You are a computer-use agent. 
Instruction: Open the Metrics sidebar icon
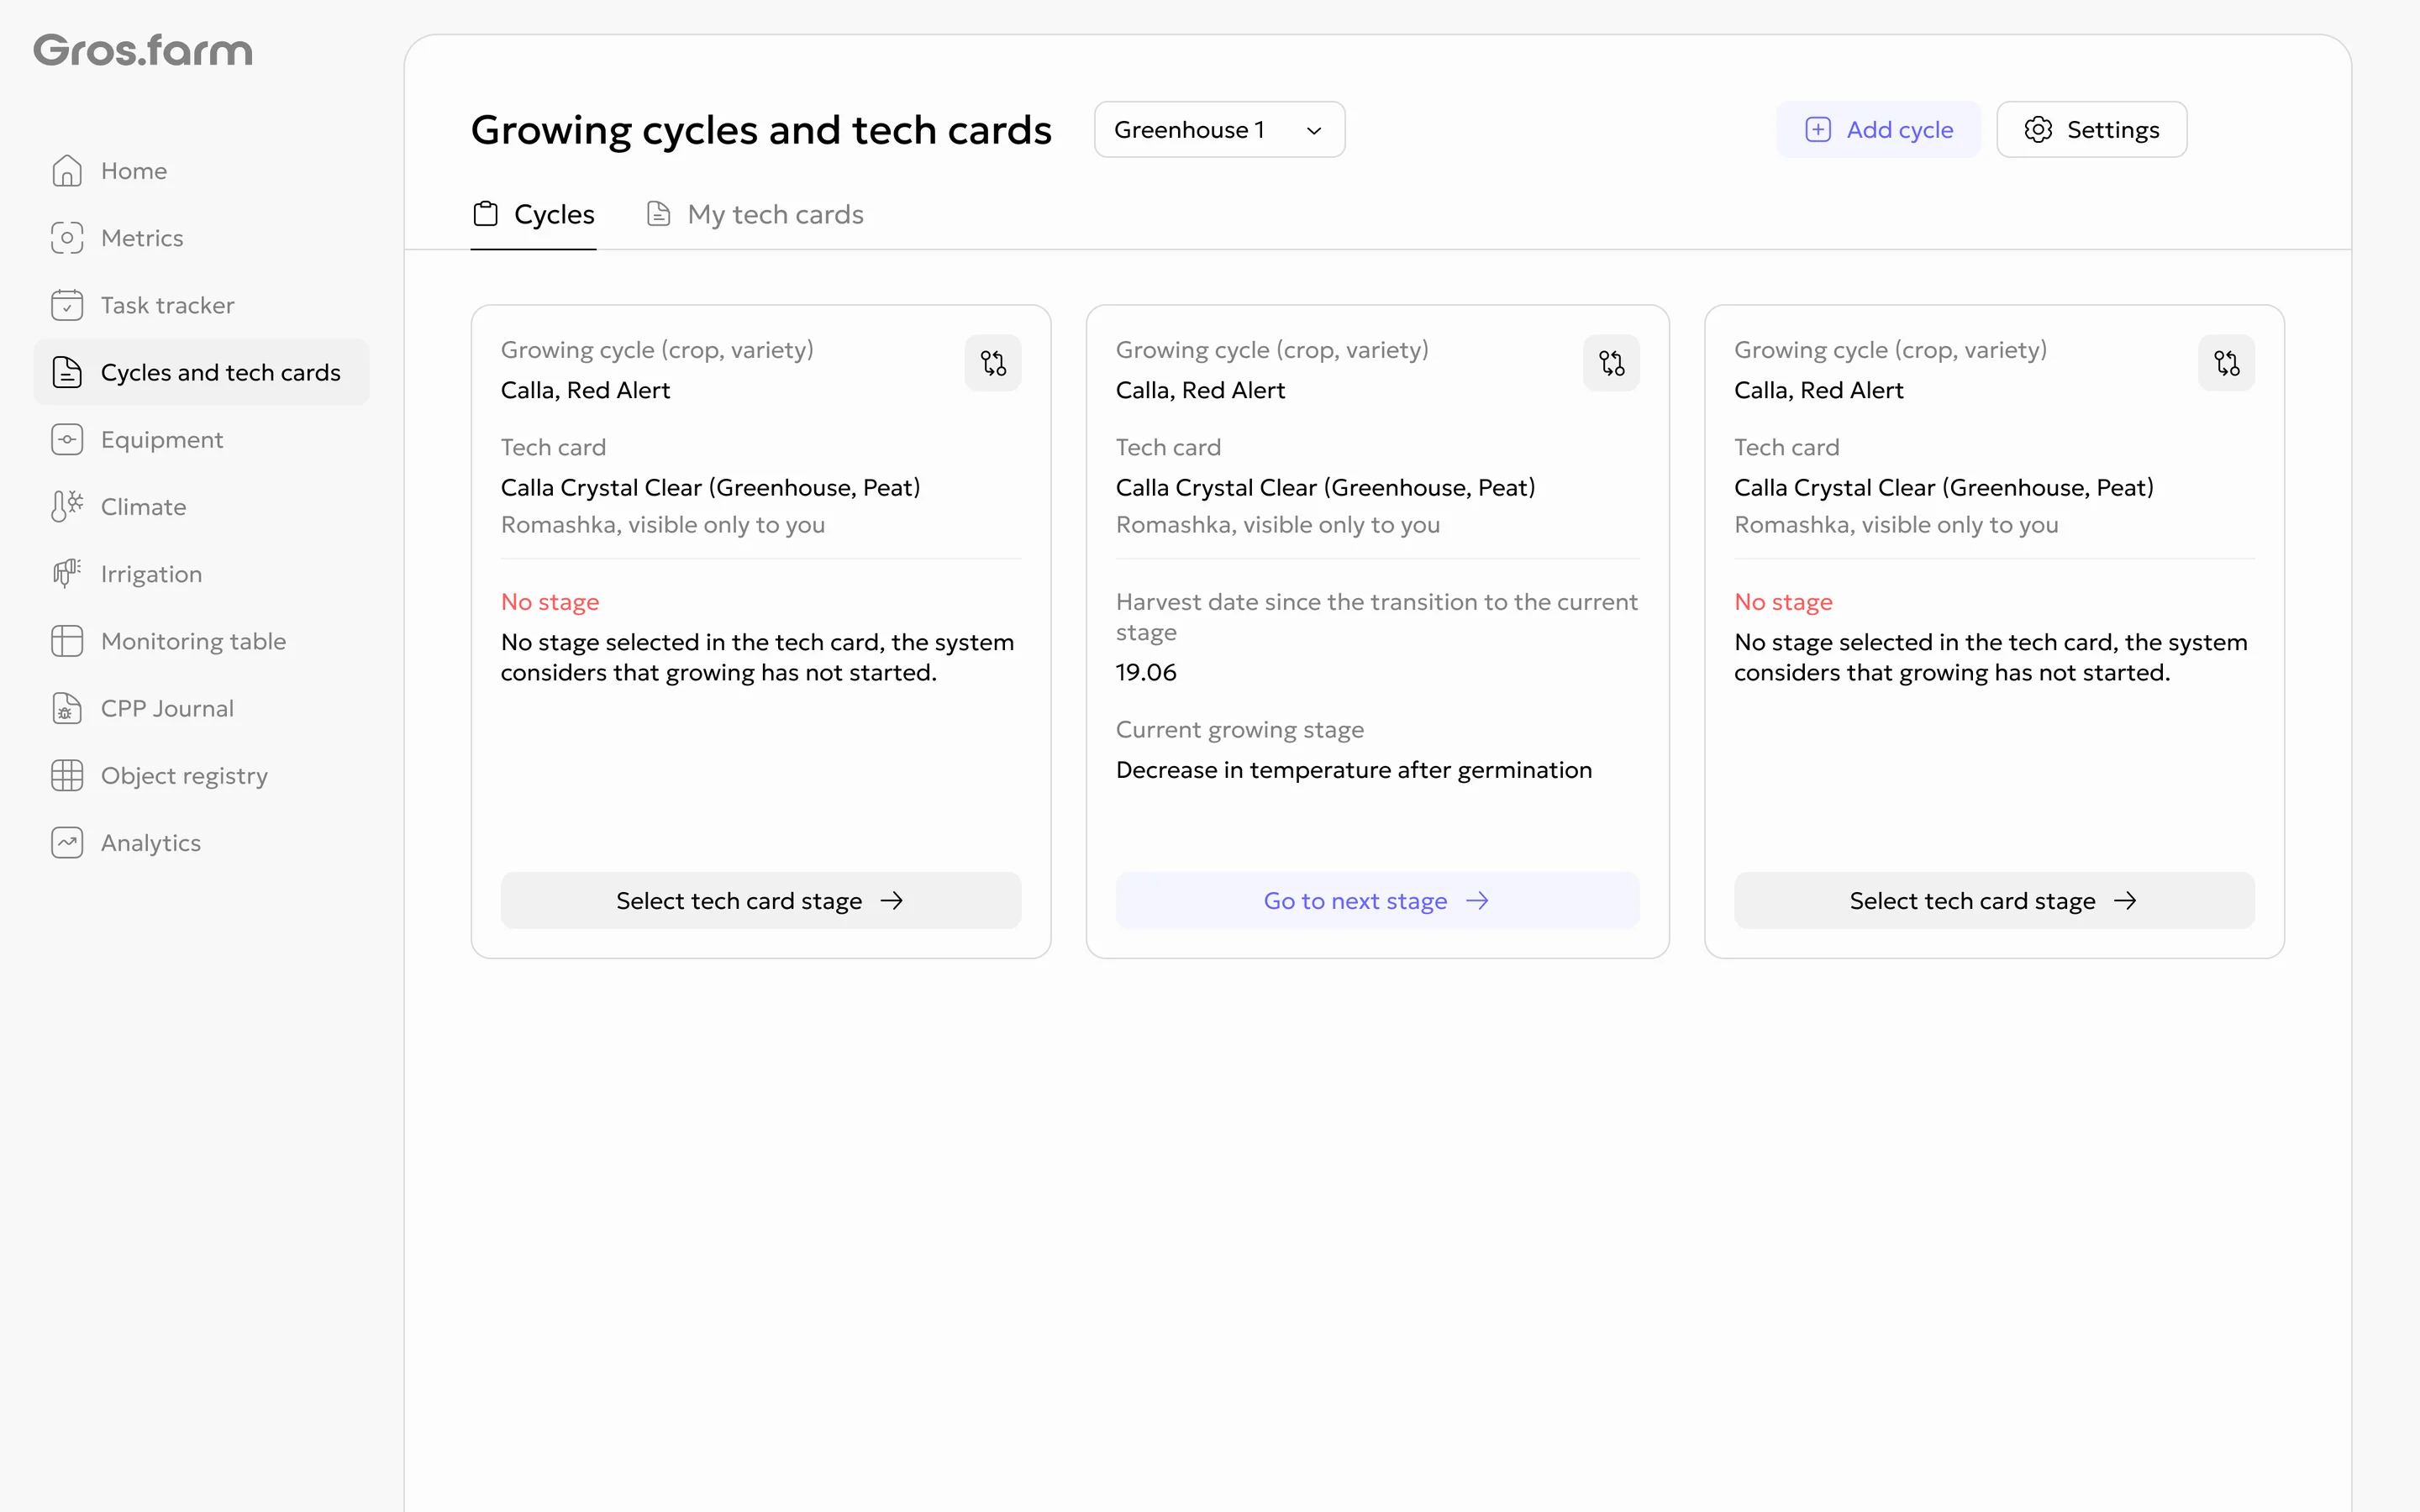67,238
